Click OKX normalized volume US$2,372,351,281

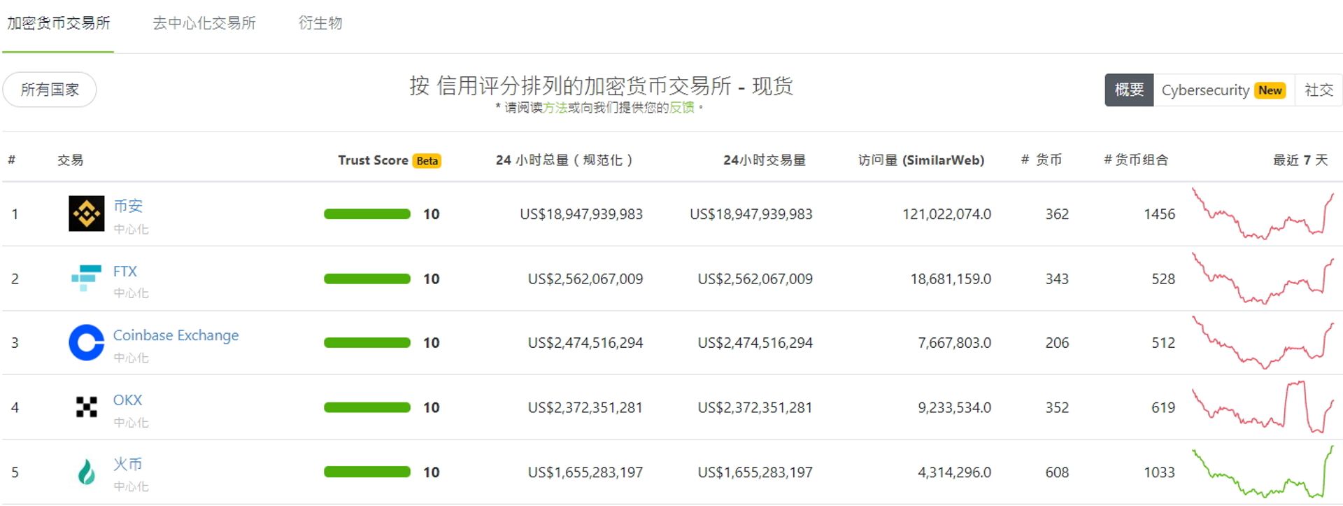pos(585,407)
